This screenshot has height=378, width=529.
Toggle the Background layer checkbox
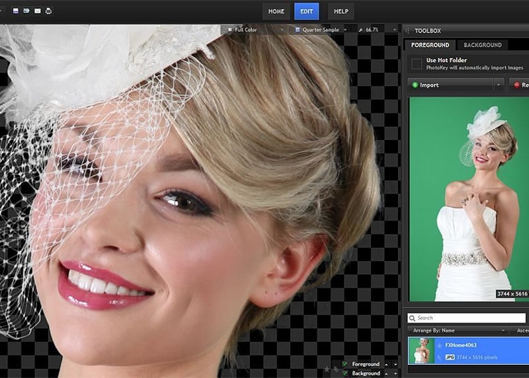pyautogui.click(x=345, y=373)
